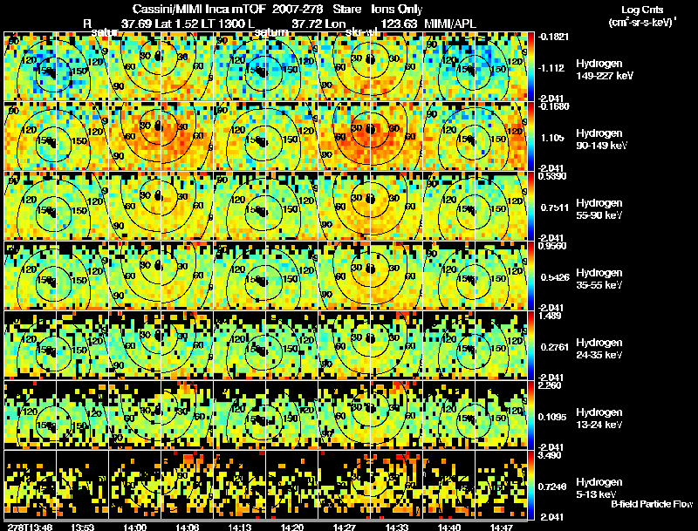Select the L value 37.72 in the header
Image resolution: width=698 pixels, height=531 pixels.
point(306,24)
